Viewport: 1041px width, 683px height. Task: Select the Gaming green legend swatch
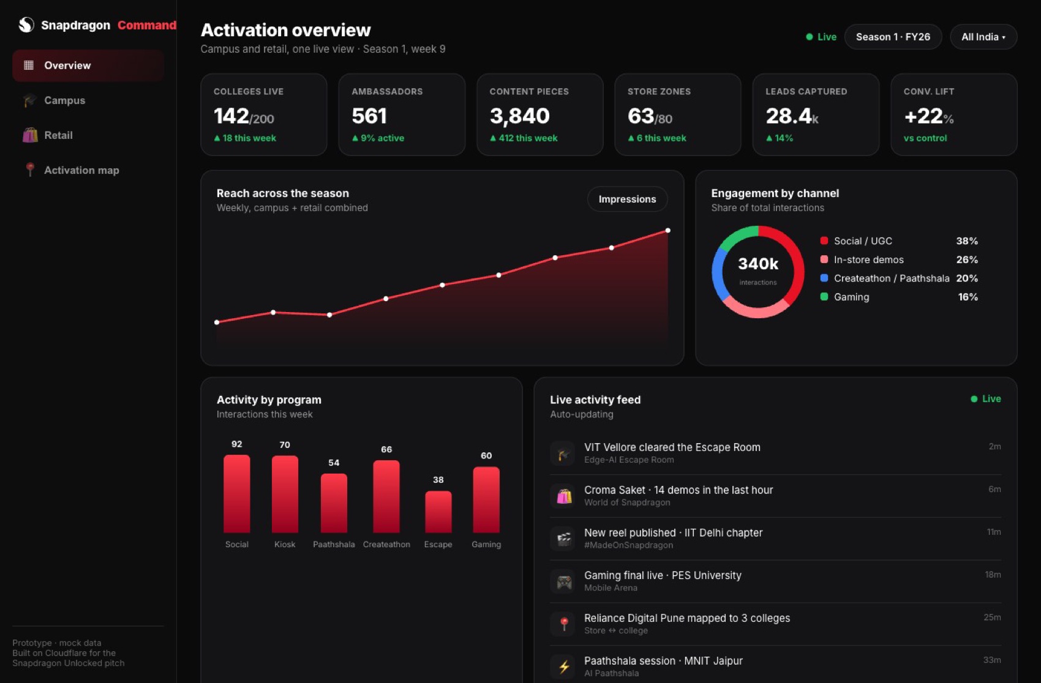click(824, 297)
